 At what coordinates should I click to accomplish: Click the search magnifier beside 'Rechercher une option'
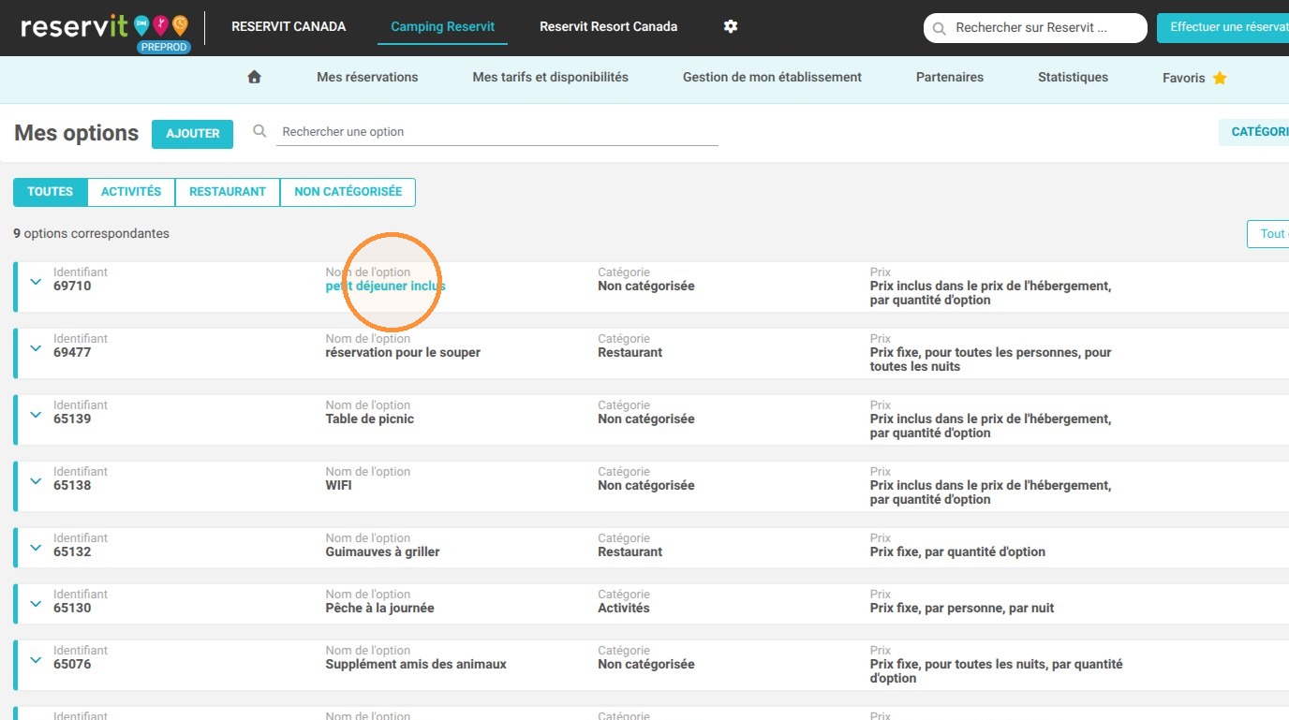(x=260, y=132)
